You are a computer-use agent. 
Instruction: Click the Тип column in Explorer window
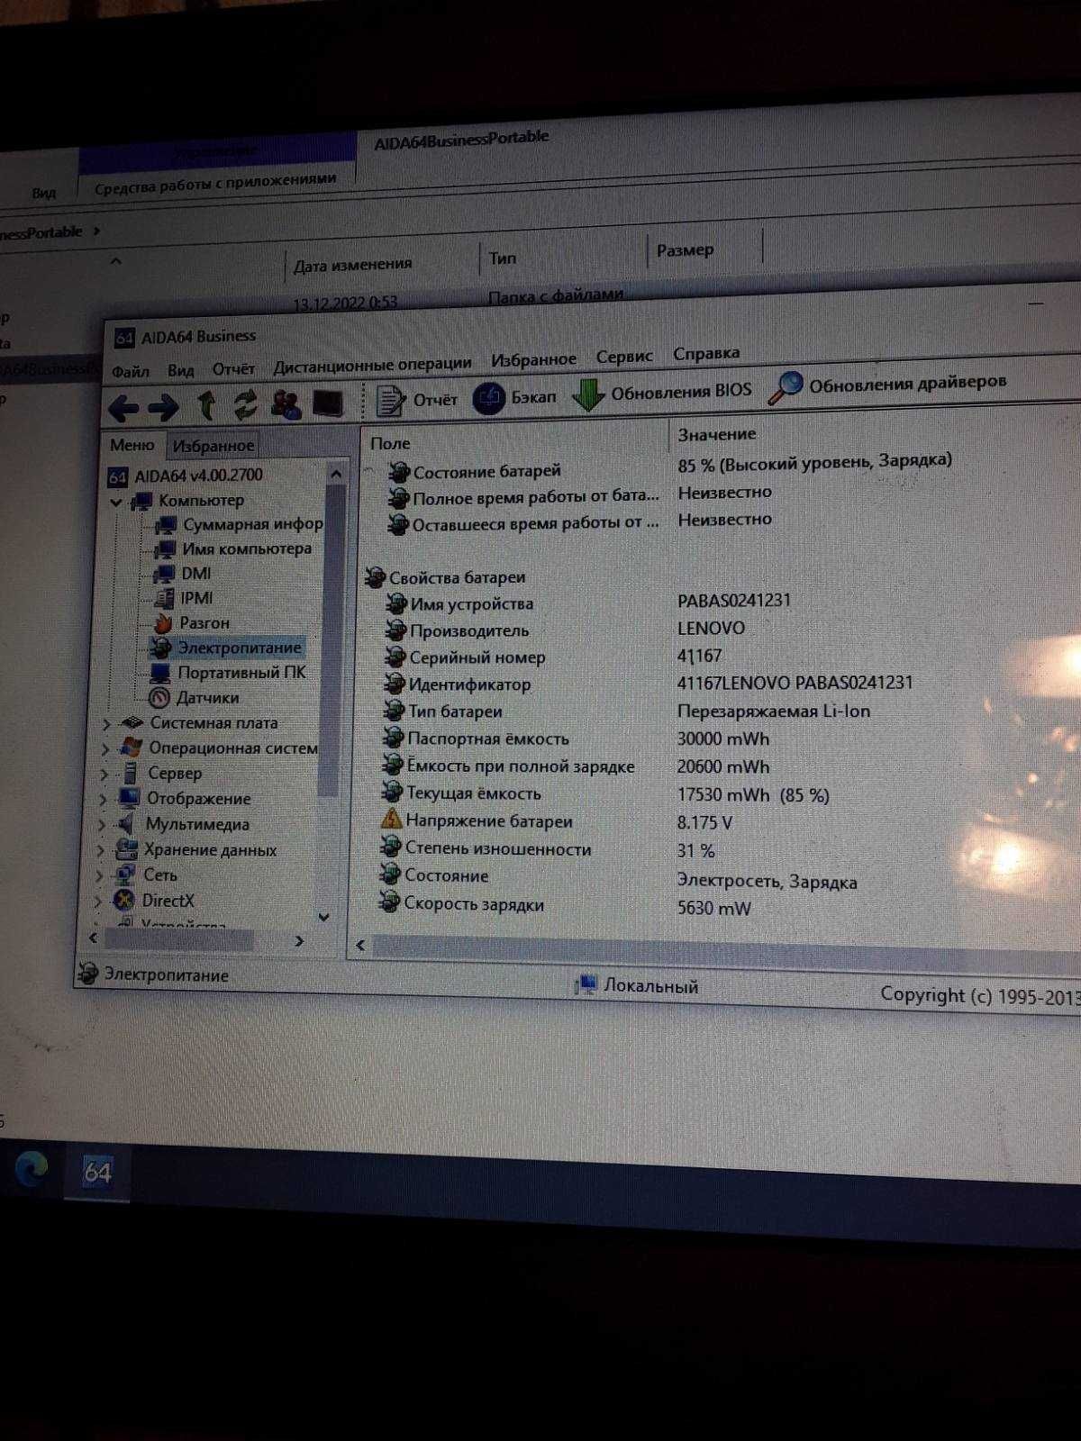pyautogui.click(x=503, y=258)
